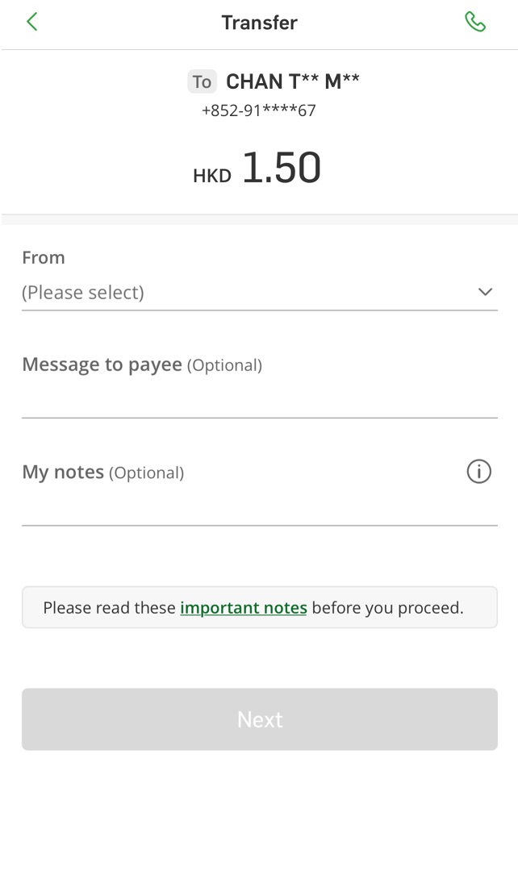Image resolution: width=518 pixels, height=887 pixels.
Task: Open the 'important notes' link
Action: coord(244,607)
